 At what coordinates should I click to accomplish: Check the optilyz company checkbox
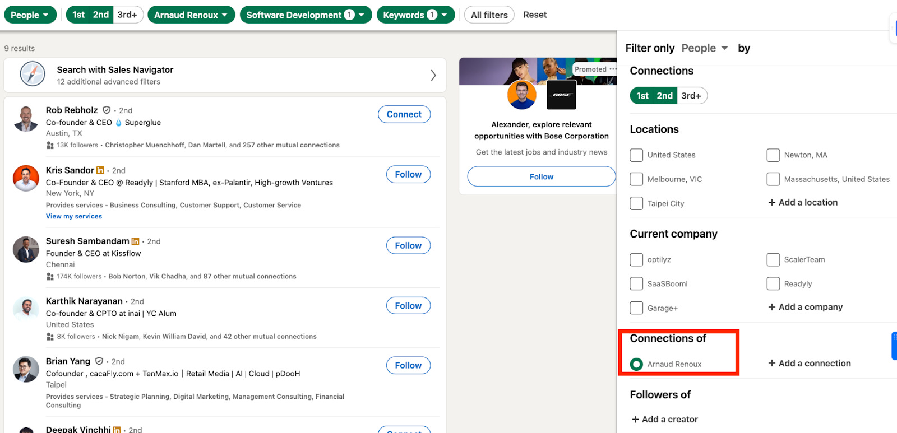click(x=636, y=260)
